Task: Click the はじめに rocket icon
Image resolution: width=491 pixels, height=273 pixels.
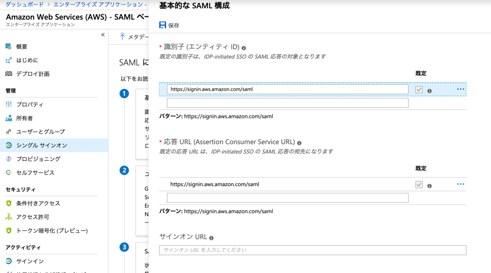Action: click(9, 60)
